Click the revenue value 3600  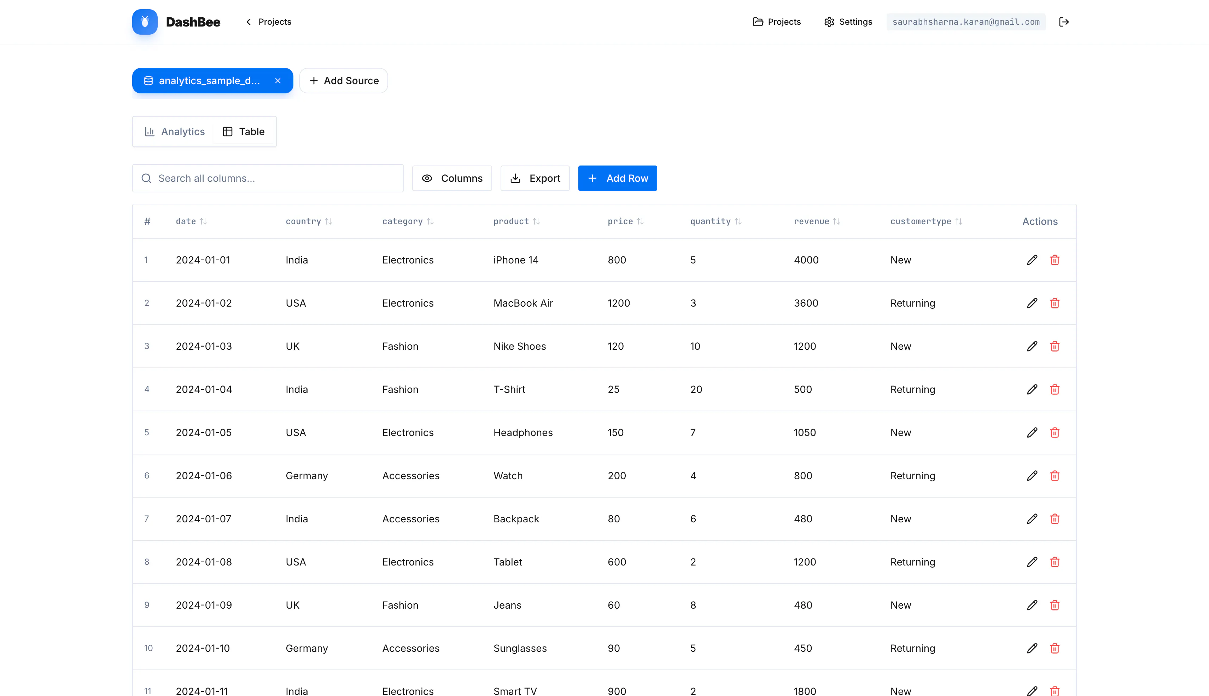coord(806,303)
